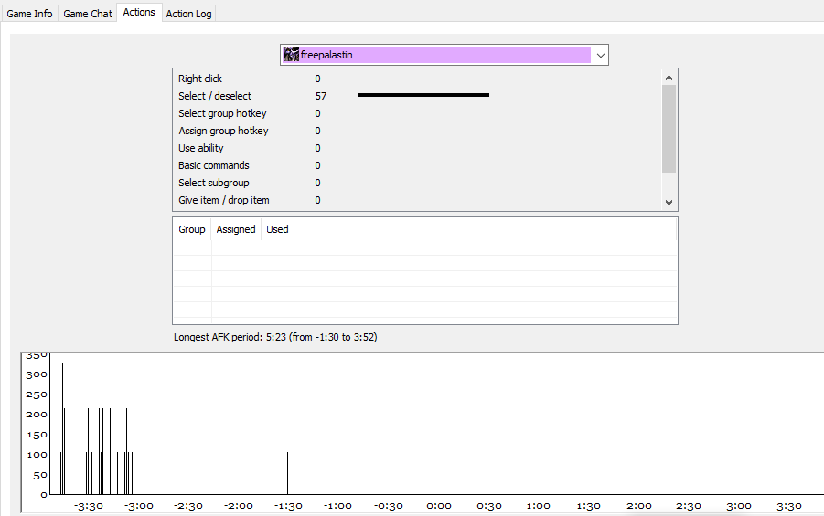
Task: Open the Game Info tab
Action: [29, 14]
